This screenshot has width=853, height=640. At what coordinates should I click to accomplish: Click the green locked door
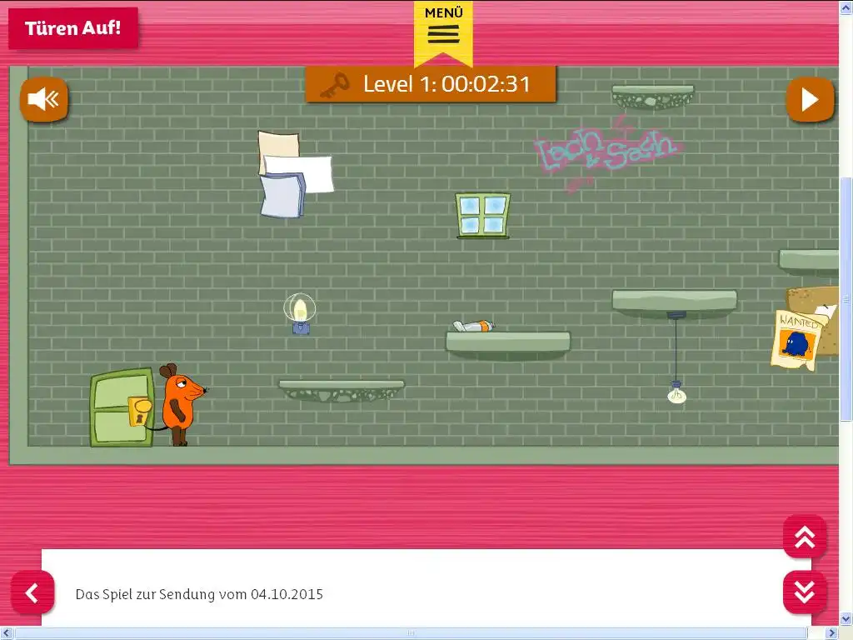(122, 407)
